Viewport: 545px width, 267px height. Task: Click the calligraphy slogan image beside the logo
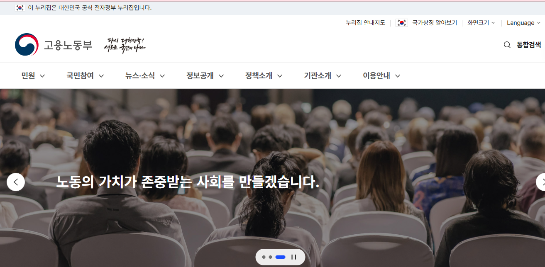(x=125, y=44)
